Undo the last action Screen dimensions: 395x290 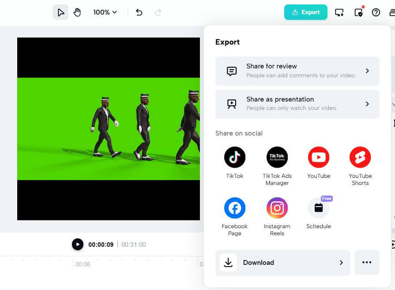point(139,12)
